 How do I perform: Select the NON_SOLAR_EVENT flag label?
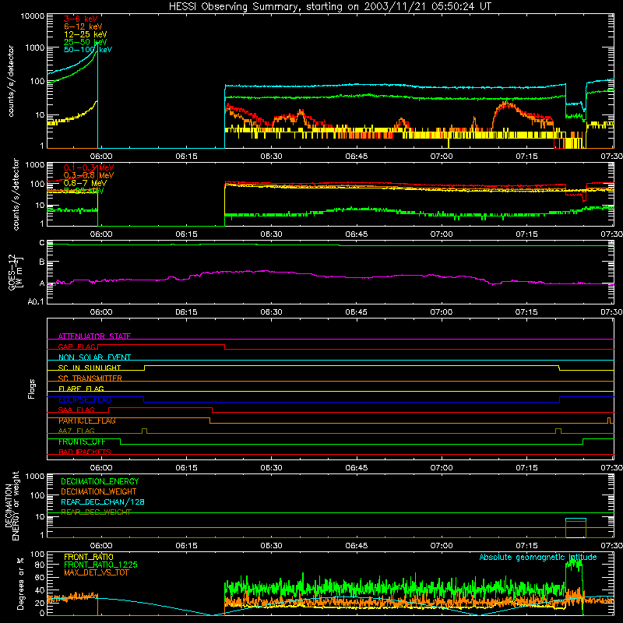[94, 357]
